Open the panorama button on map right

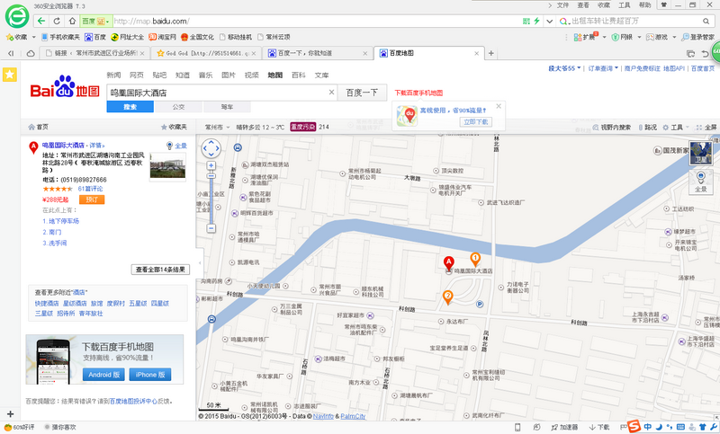(701, 182)
